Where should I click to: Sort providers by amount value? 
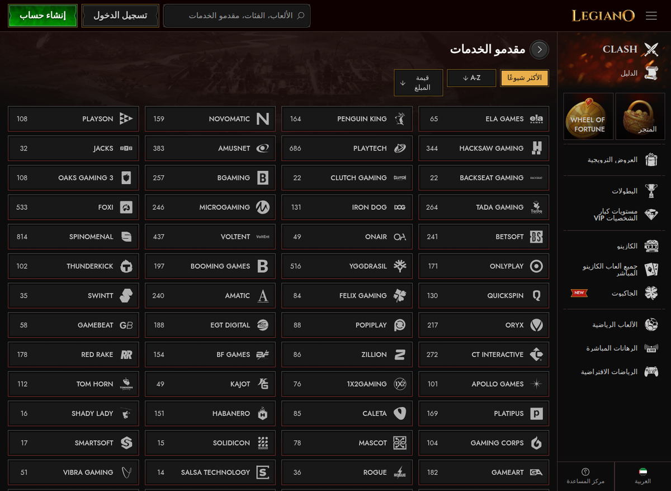(x=418, y=83)
